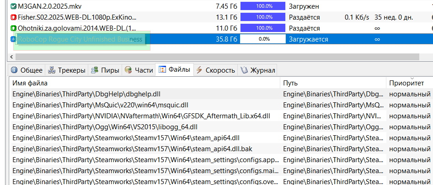
Task: Click the red seeding icon of Fisher.S02 torrent
Action: (x=13, y=17)
